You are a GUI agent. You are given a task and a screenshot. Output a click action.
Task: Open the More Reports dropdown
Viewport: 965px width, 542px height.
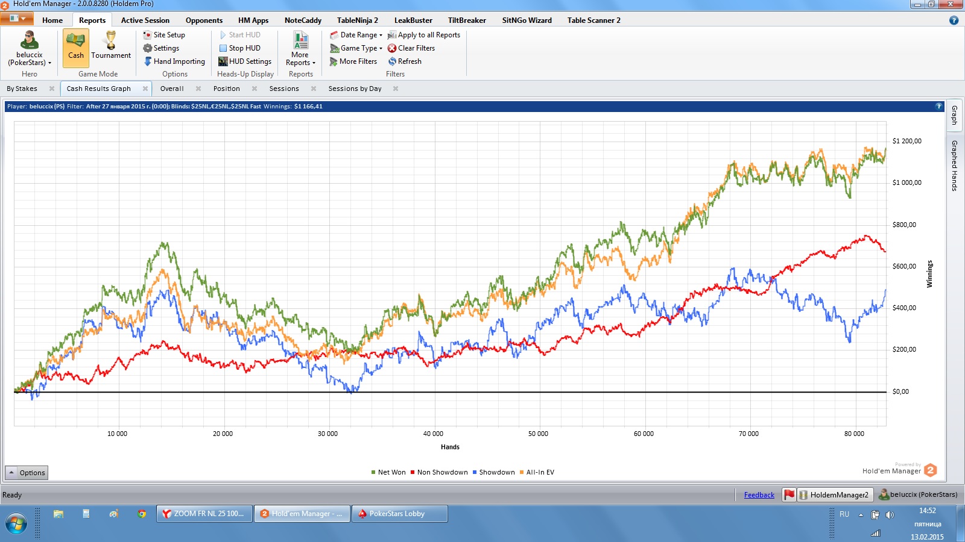click(300, 49)
